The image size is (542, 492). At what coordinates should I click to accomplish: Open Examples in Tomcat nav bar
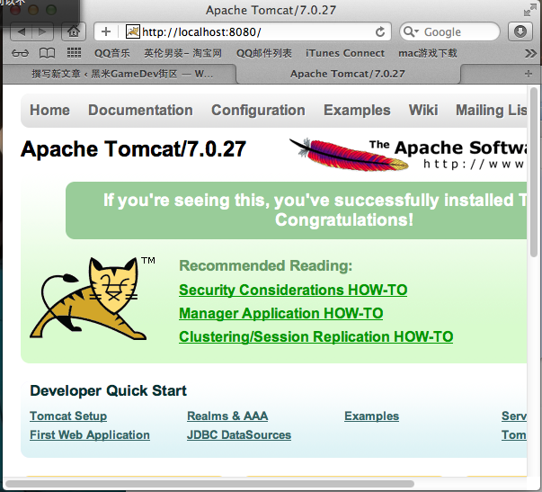[x=357, y=111]
